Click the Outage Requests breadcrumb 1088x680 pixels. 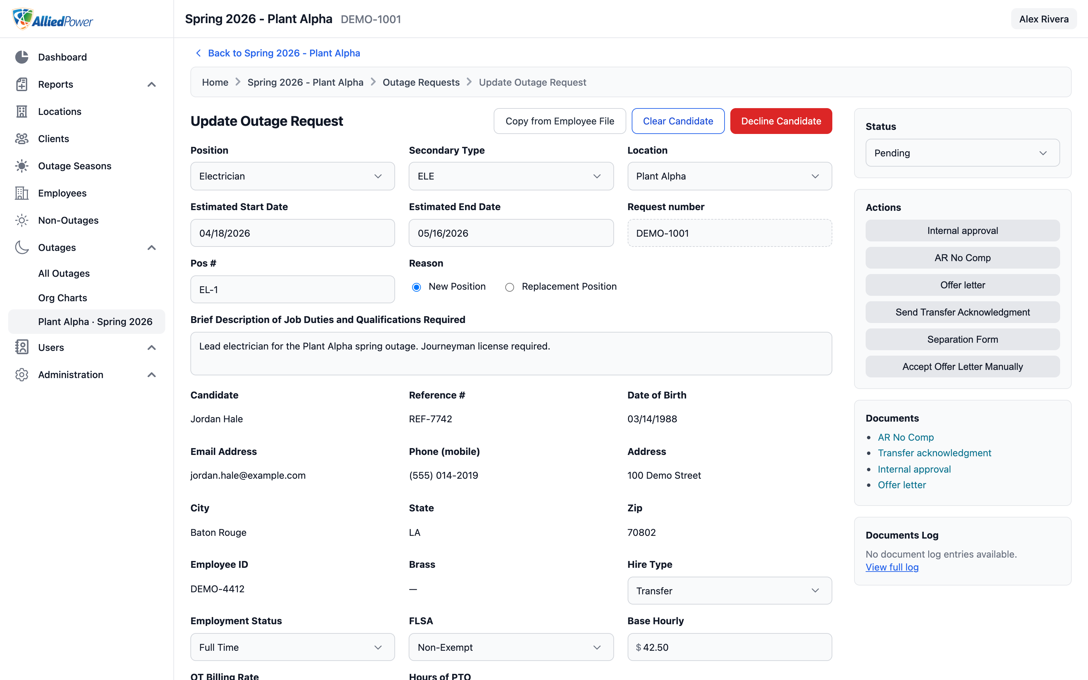(x=421, y=82)
